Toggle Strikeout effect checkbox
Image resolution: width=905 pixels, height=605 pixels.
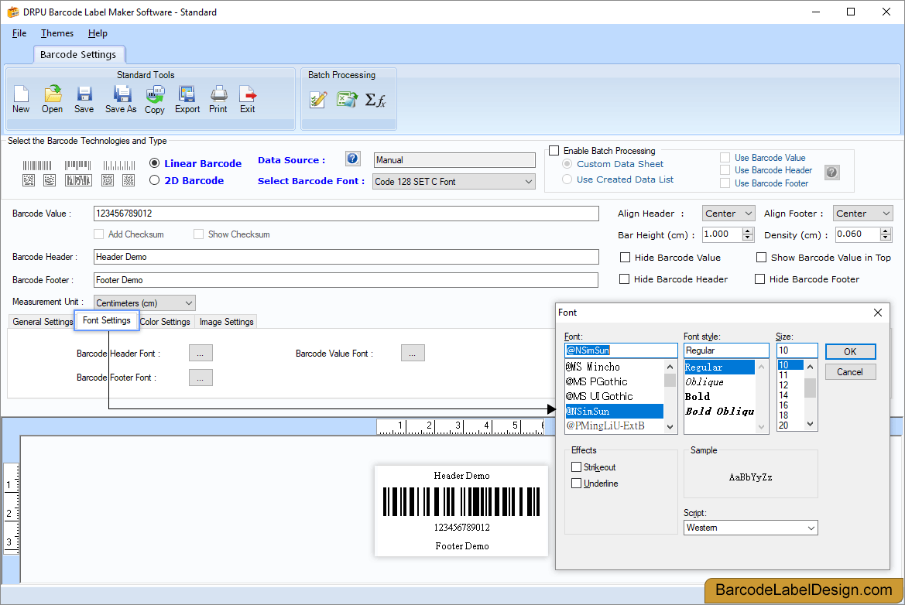click(x=576, y=467)
